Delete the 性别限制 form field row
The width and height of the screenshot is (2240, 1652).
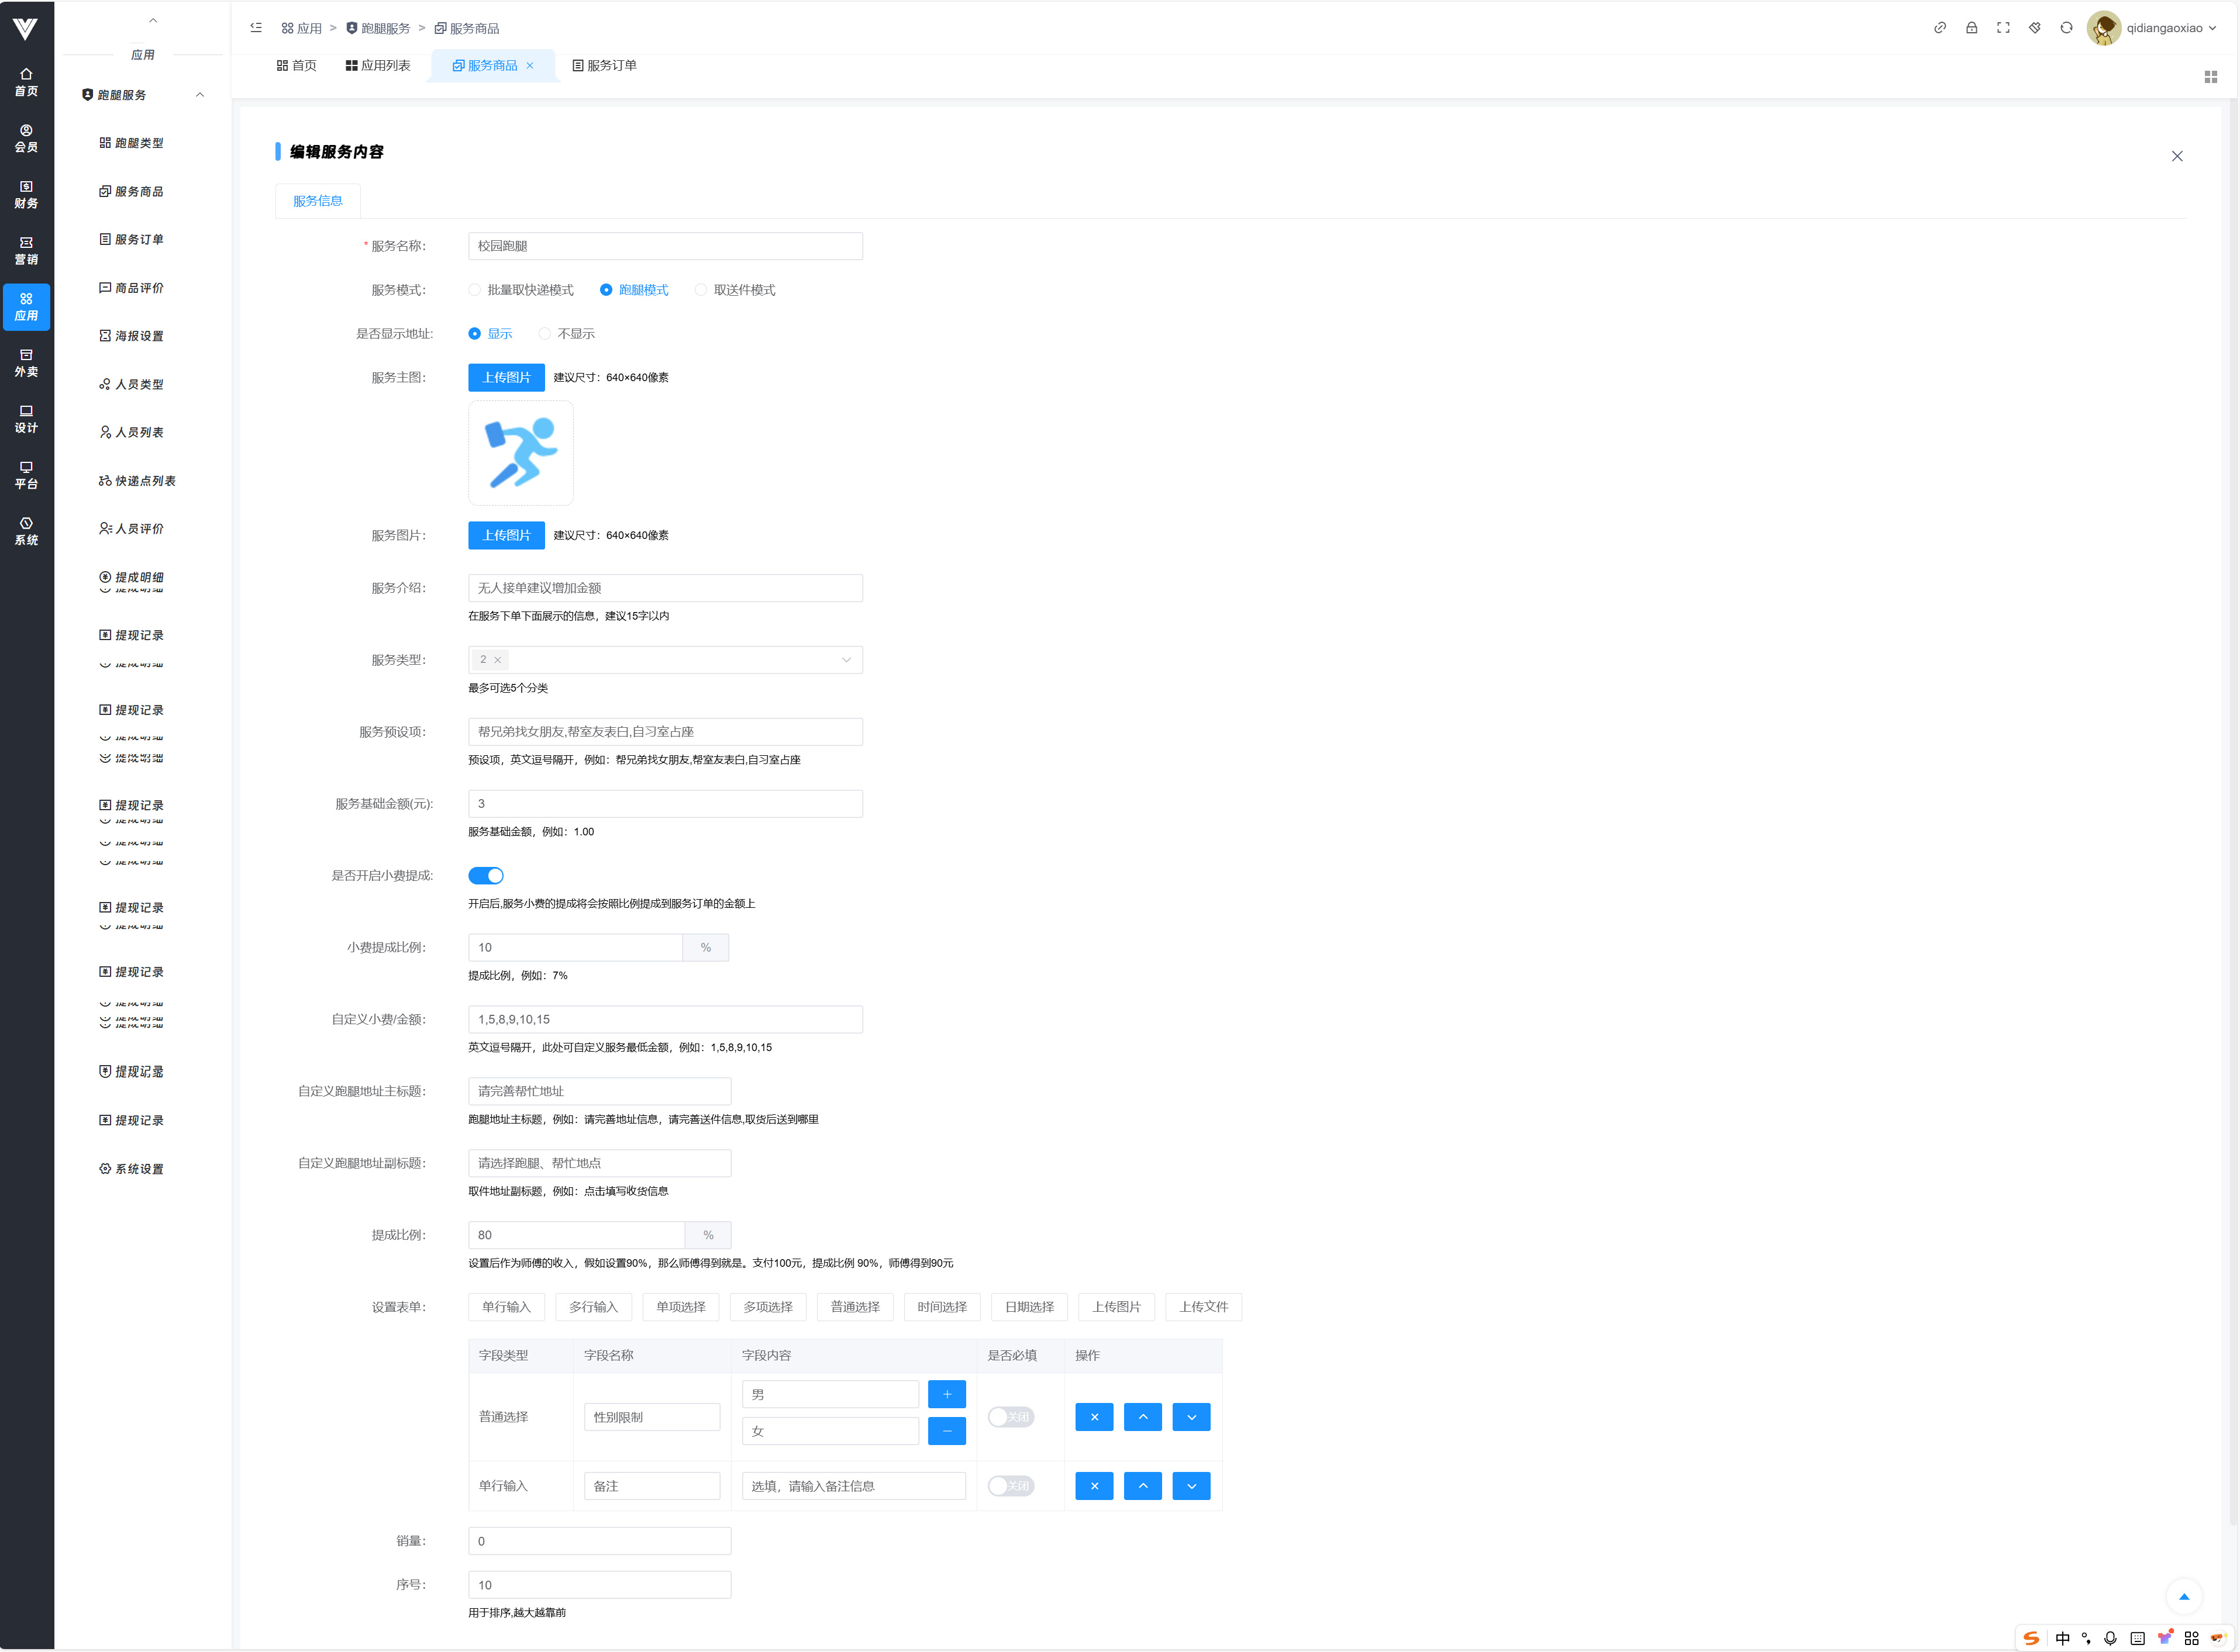pos(1094,1417)
